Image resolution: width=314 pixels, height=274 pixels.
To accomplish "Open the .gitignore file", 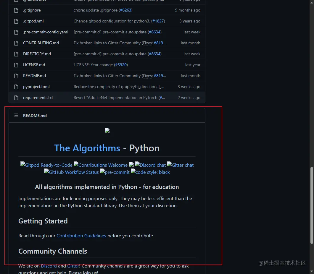I will (x=32, y=10).
